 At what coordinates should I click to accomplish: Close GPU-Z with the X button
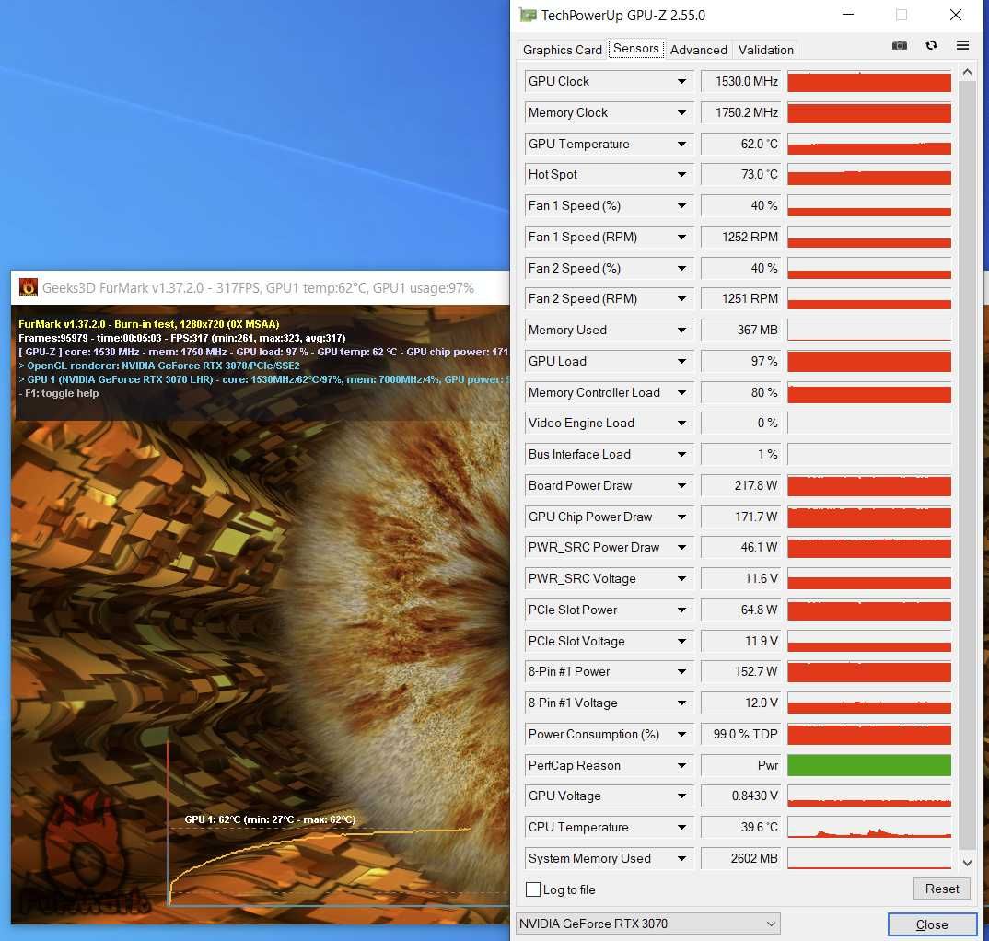[956, 15]
